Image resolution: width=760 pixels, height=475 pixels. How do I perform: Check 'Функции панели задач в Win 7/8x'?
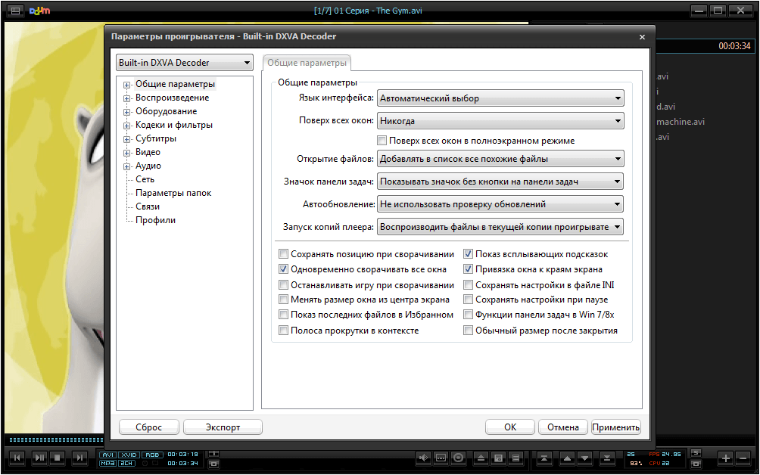[469, 314]
